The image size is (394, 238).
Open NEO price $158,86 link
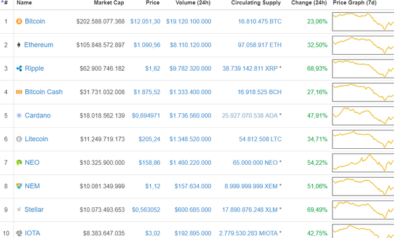pos(149,163)
